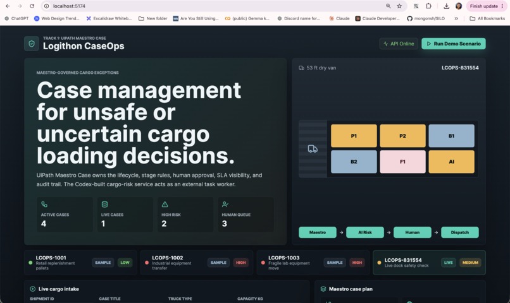Click the truck icon beside 53 ft dry van
The width and height of the screenshot is (510, 303).
[302, 68]
